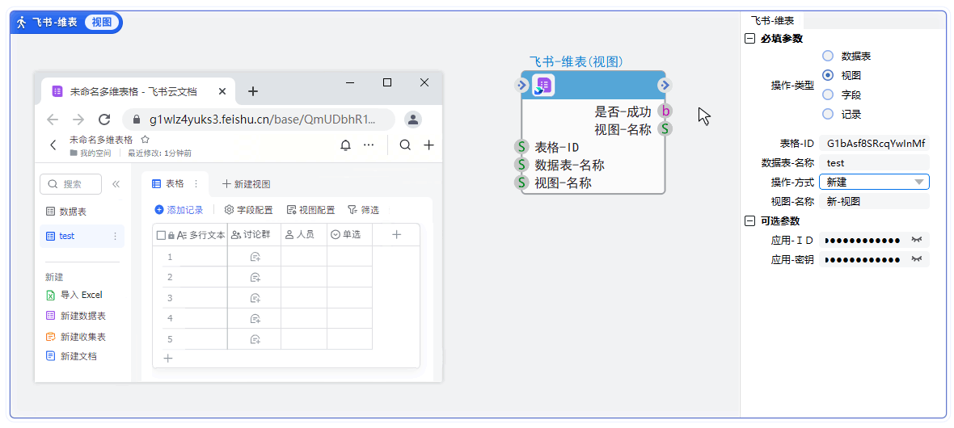Screen dimensions: 954x428
Task: Click the browser back arrow
Action: coord(53,120)
